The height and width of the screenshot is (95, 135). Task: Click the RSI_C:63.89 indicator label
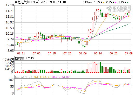(x=61, y=77)
